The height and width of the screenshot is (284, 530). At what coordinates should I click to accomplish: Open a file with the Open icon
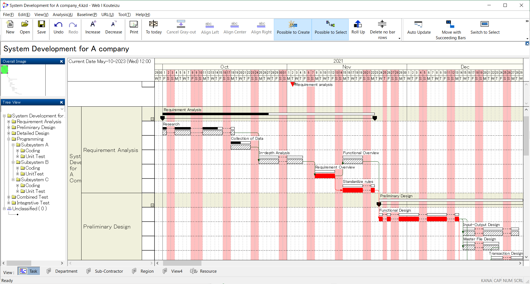(25, 28)
